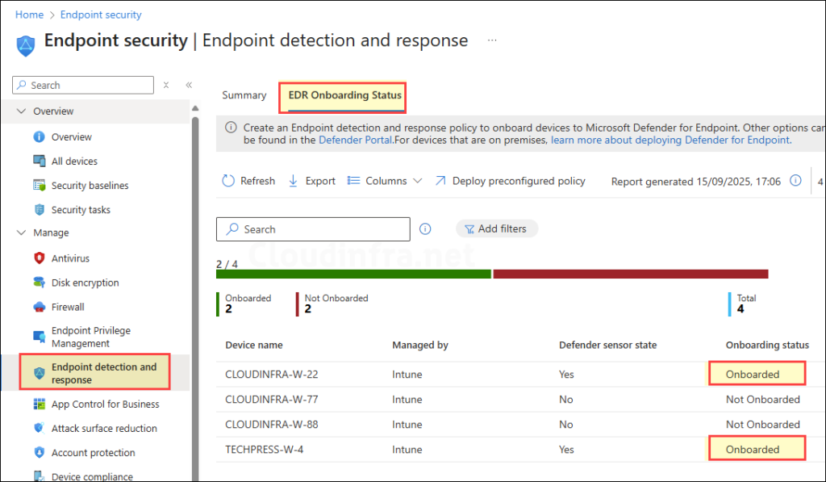Open All devices in the sidebar
The image size is (826, 482).
point(74,161)
